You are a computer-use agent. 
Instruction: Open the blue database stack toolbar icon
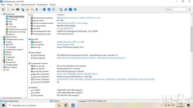[x=49, y=9]
